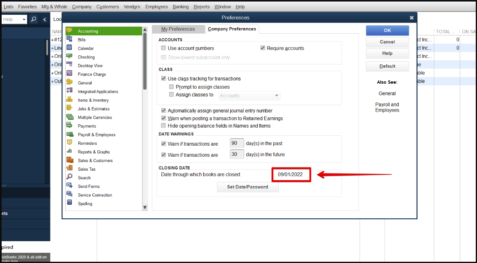Open the Assign classes to Accounts dropdown
The image size is (477, 263).
(x=250, y=96)
